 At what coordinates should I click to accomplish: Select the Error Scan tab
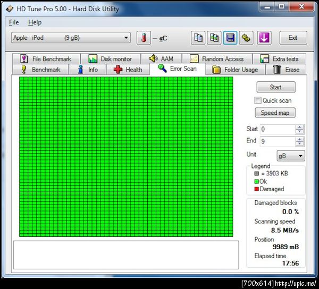[178, 69]
